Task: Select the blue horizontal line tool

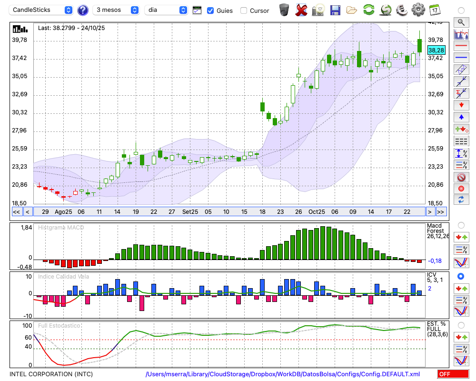Action: click(461, 58)
